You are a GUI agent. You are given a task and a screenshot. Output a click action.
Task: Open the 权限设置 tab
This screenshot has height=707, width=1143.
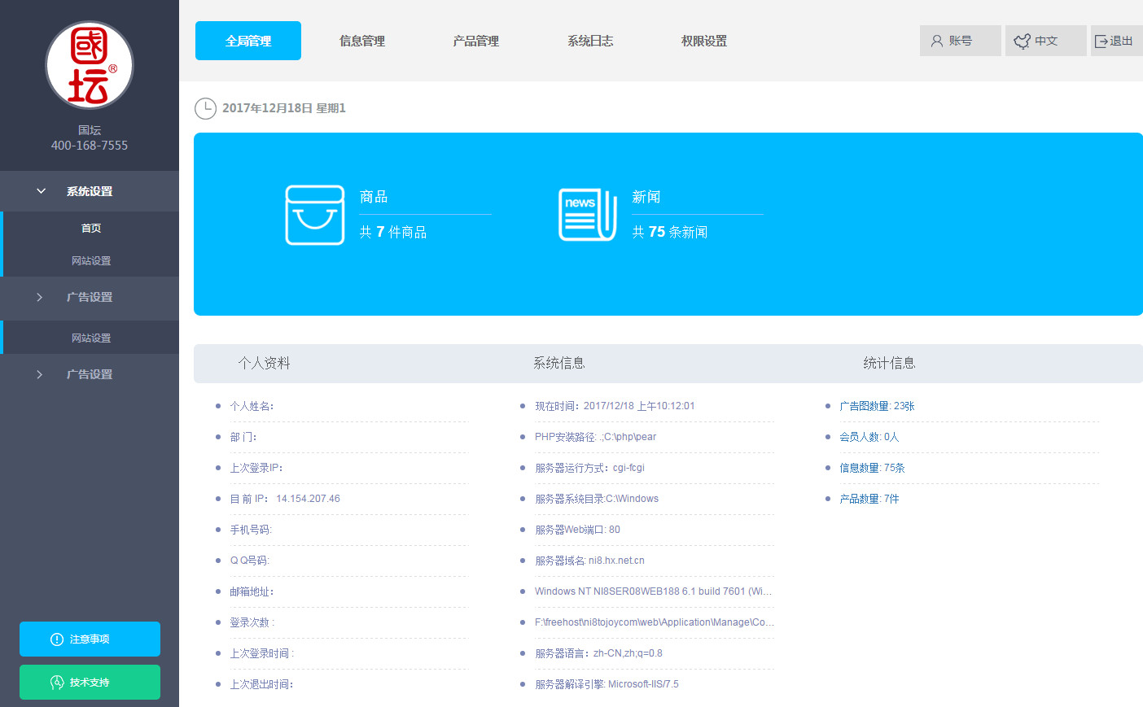tap(703, 40)
